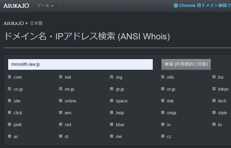231x148 pixels.
Task: Uncheck the .tokyo checkbox
Action: (214, 89)
